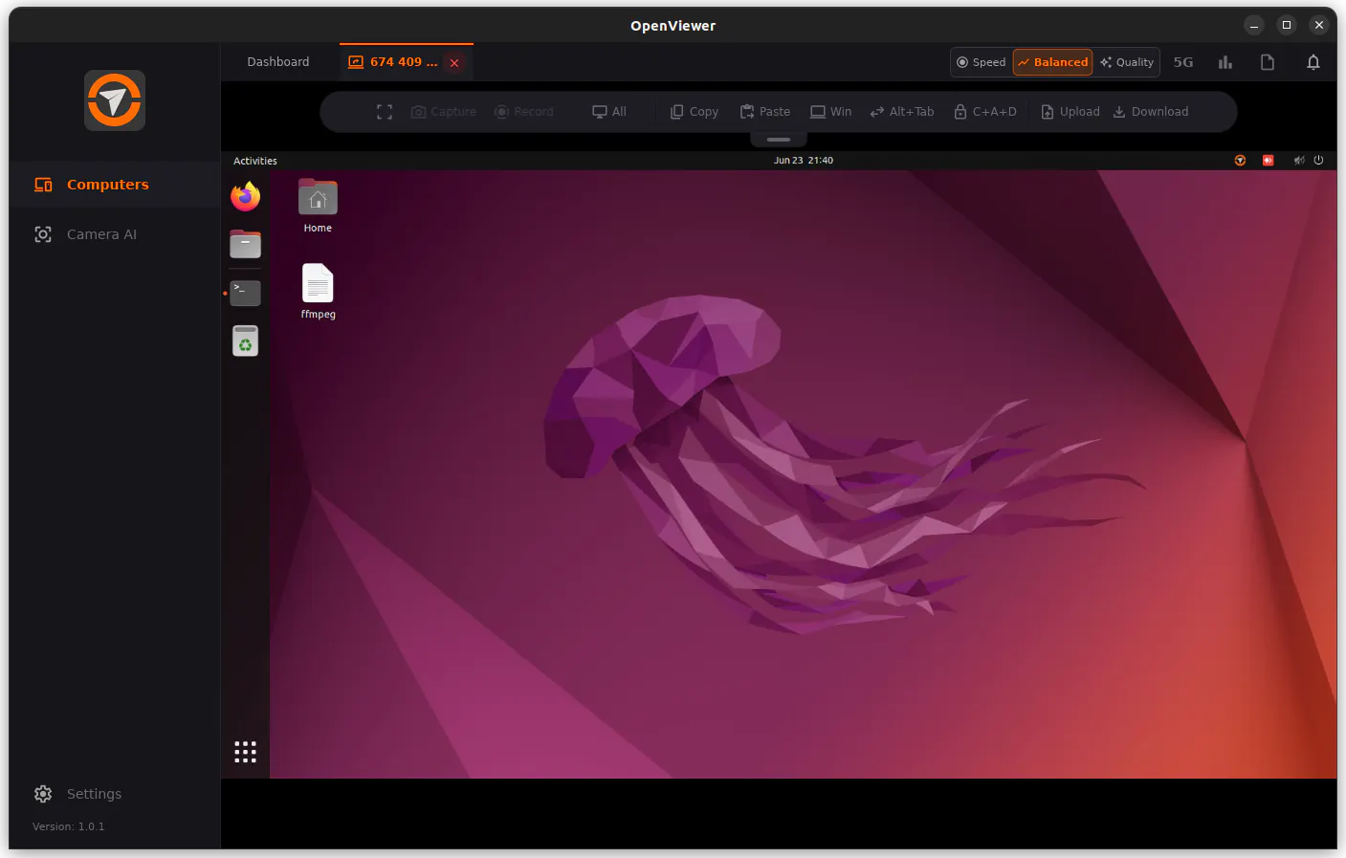This screenshot has width=1346, height=858.
Task: Click the Version: 1.0.1 text
Action: tap(69, 826)
